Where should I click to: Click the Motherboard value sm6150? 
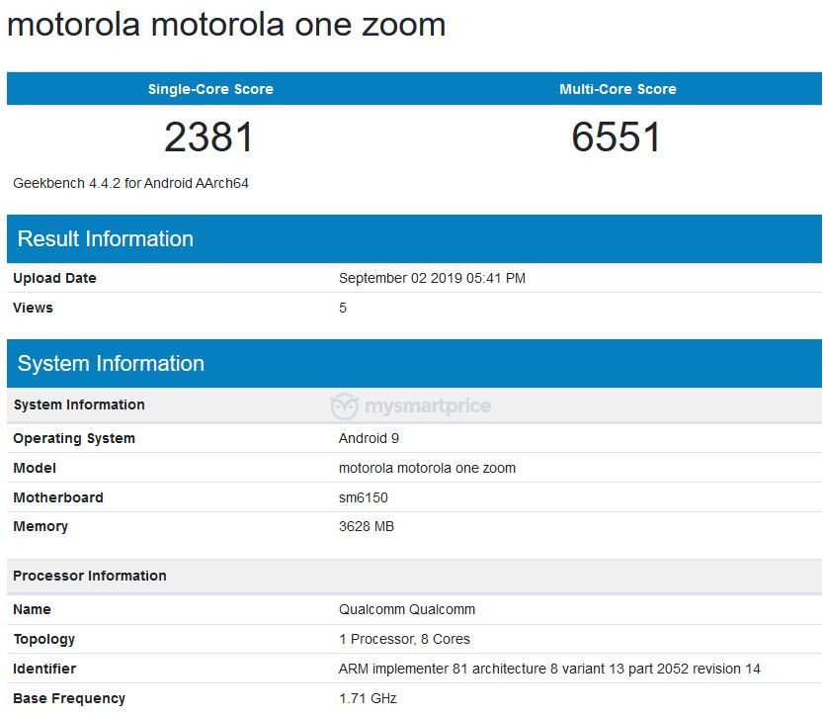click(x=364, y=497)
